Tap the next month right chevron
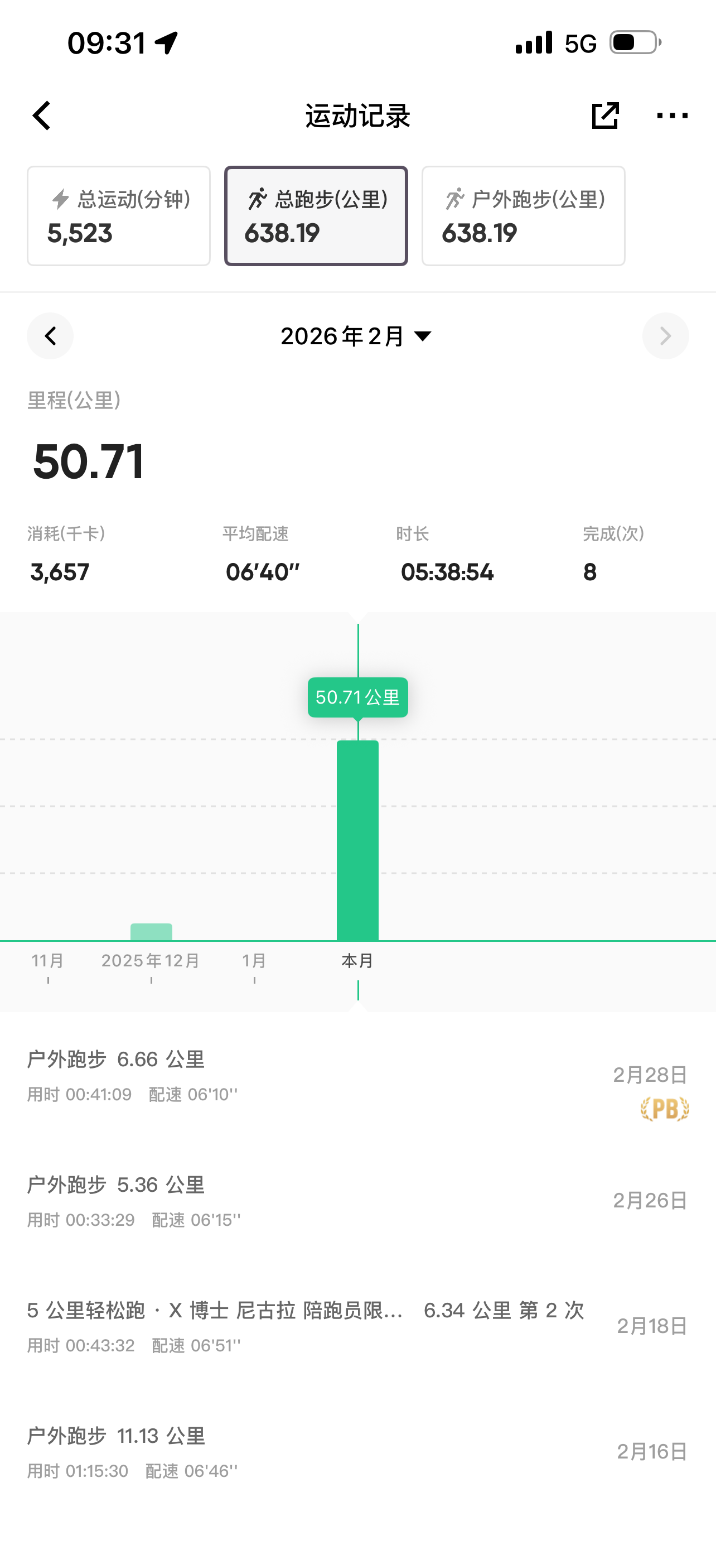Viewport: 716px width, 1550px height. tap(665, 336)
